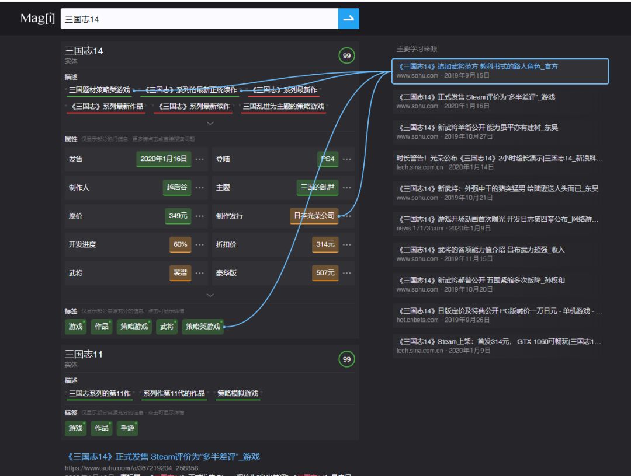
Task: Click the PS4 platform value
Action: [x=328, y=159]
